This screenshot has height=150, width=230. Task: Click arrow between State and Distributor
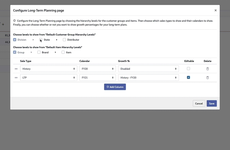click(x=57, y=40)
